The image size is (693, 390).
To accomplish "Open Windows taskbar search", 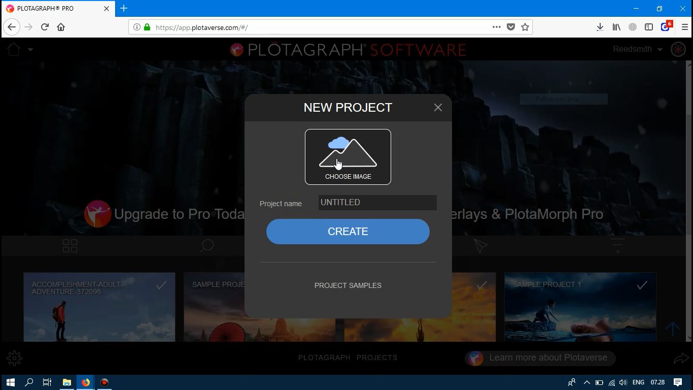I will (x=29, y=382).
